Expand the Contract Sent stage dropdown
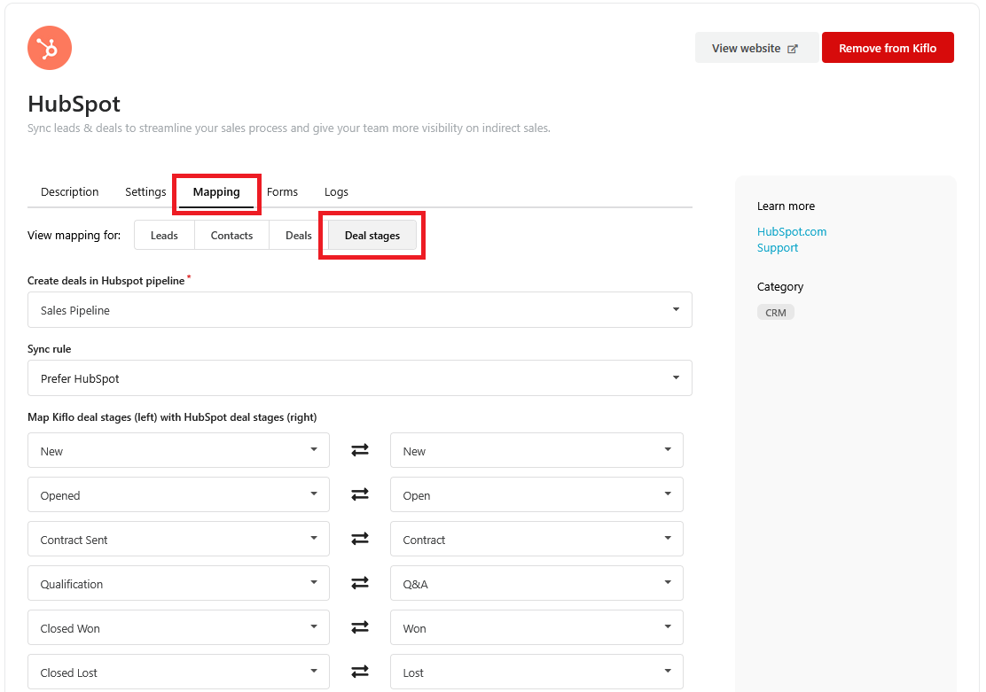 pyautogui.click(x=178, y=539)
